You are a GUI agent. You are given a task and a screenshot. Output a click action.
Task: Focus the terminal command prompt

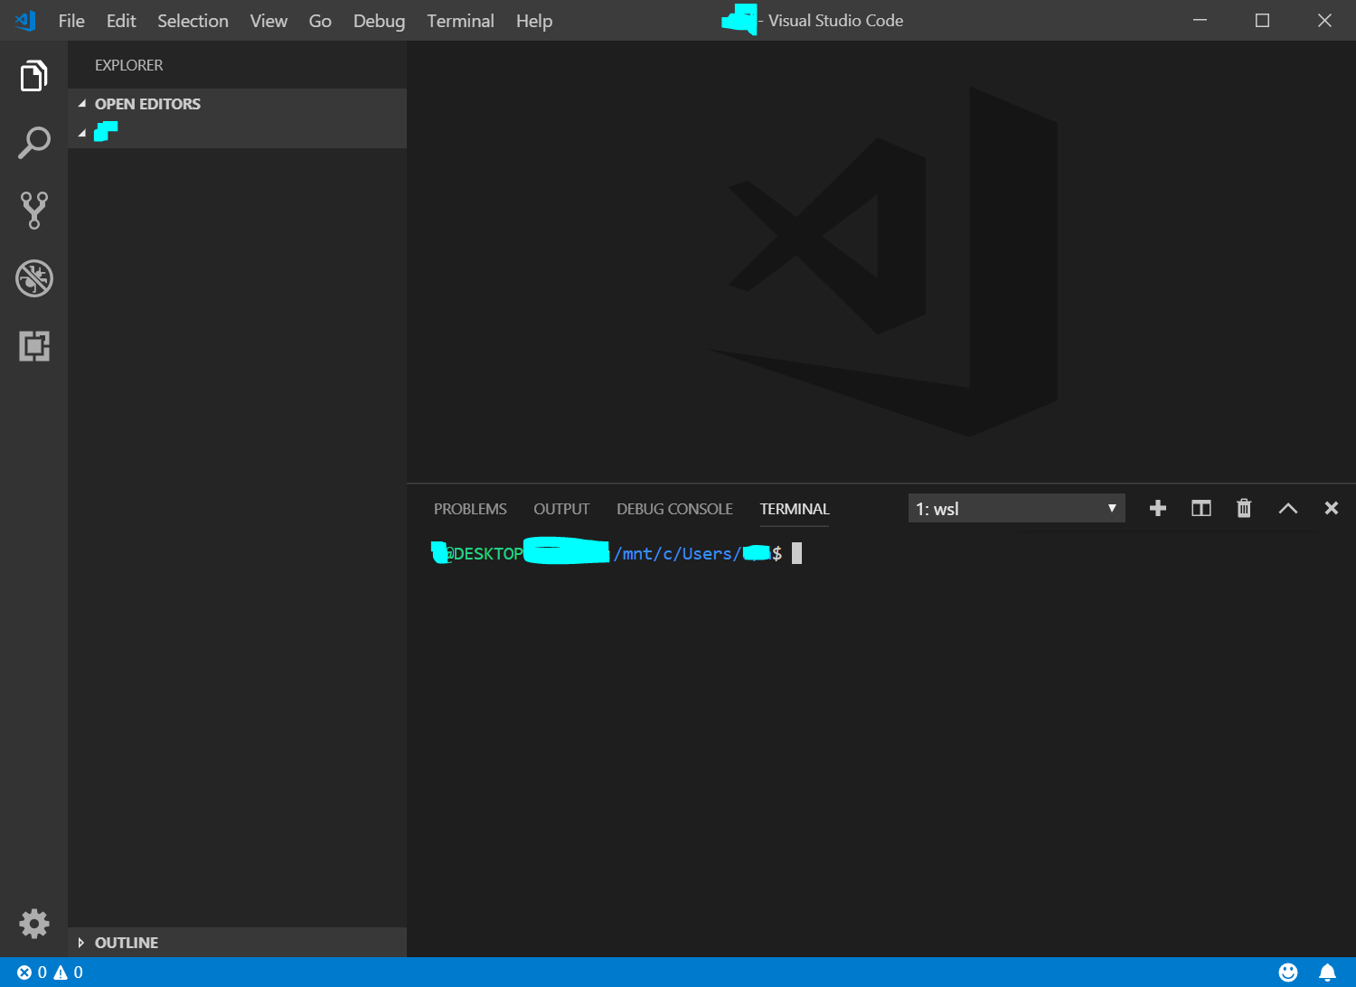[796, 553]
